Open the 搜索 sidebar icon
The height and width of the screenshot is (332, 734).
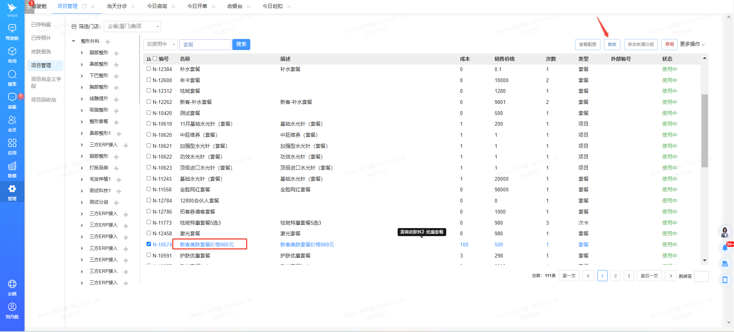(x=12, y=78)
